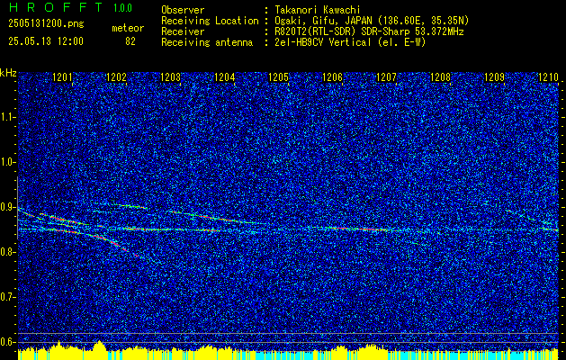The height and width of the screenshot is (360, 566).
Task: Select the filename 2505131200.png
Action: 46,24
